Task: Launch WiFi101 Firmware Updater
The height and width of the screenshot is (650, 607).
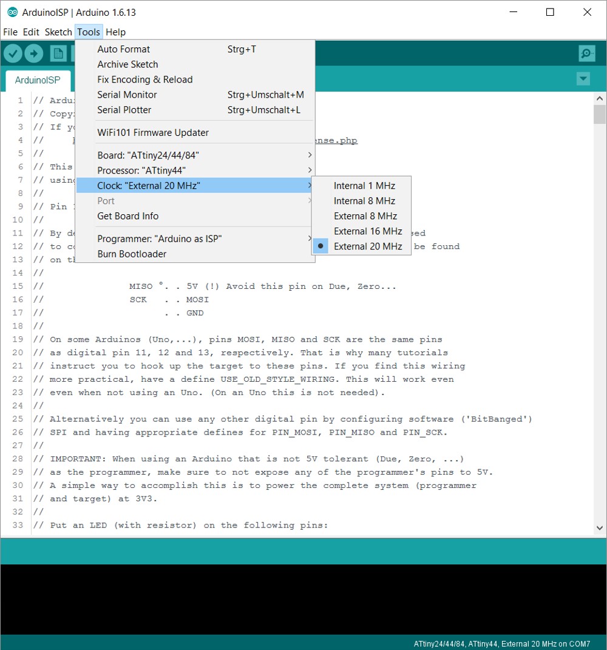Action: (195, 133)
